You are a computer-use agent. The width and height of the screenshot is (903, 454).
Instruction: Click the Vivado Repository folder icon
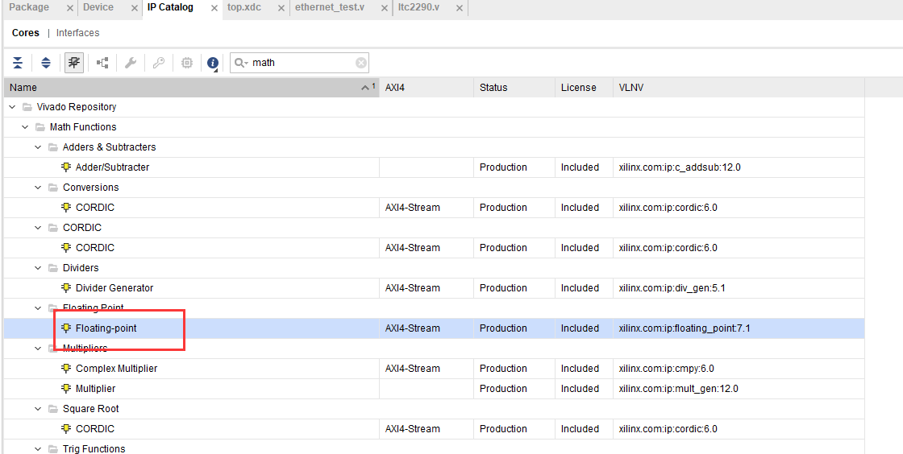tap(27, 107)
